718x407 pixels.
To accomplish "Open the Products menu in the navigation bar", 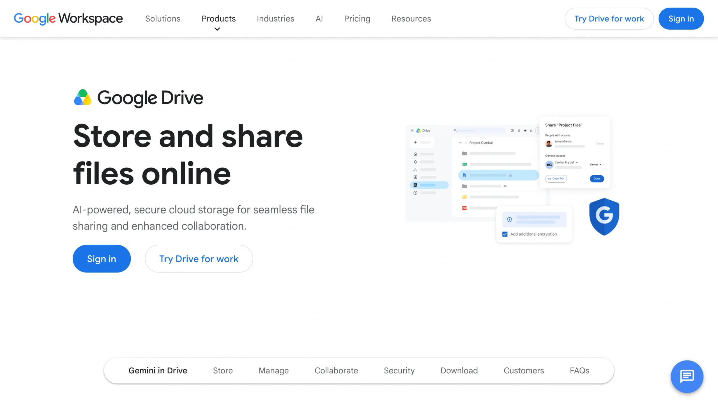I will coord(218,18).
